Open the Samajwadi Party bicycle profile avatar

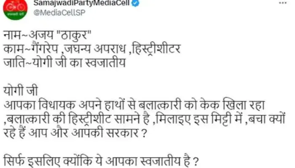pyautogui.click(x=15, y=8)
